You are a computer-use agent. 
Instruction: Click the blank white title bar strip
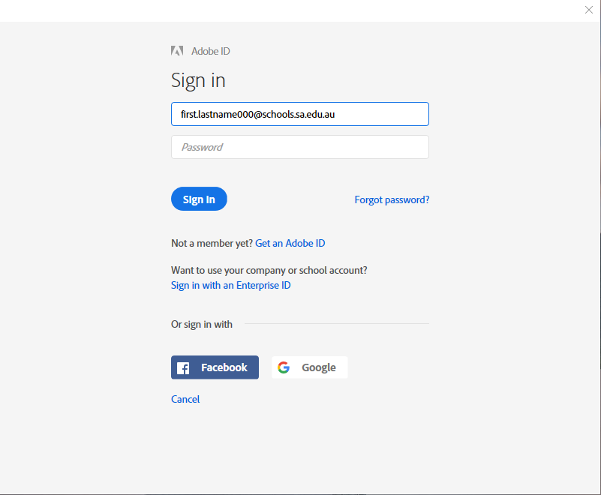click(x=291, y=10)
